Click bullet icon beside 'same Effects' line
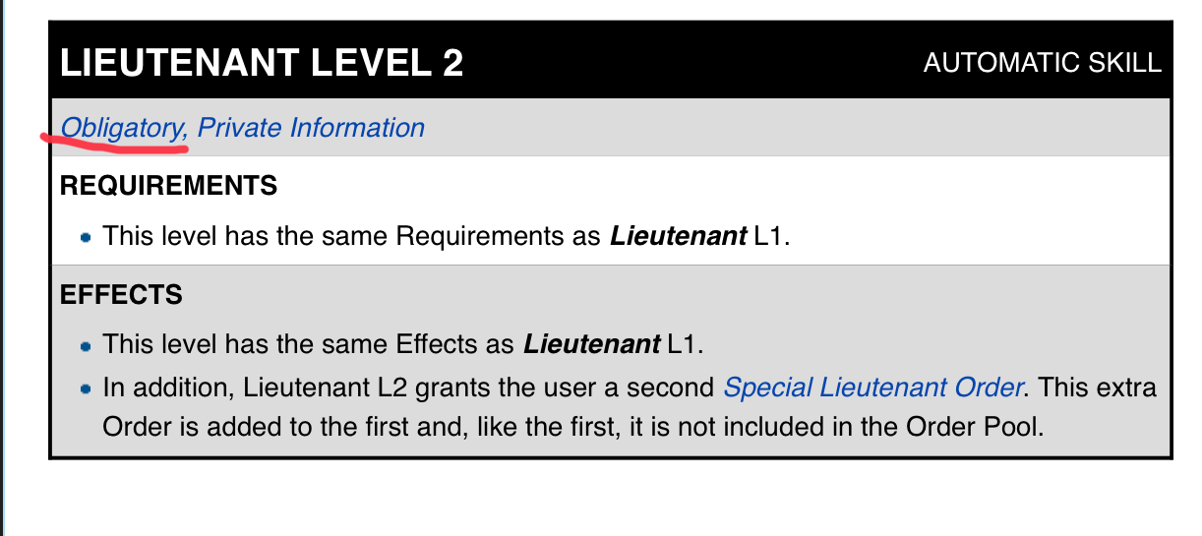 click(x=87, y=346)
